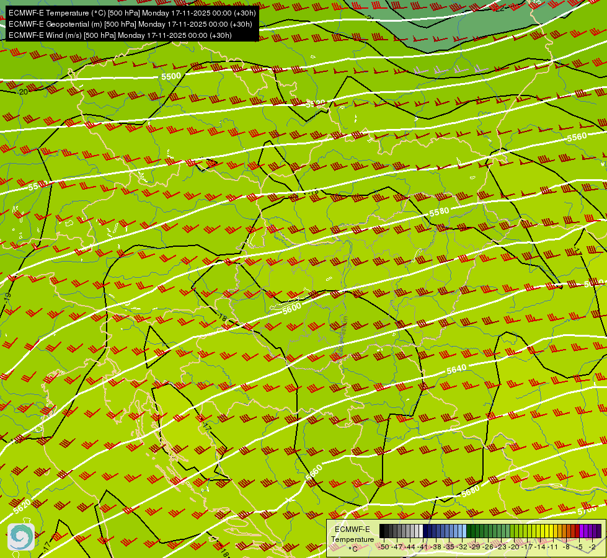The width and height of the screenshot is (607, 558).
Task: Click the -2 value on the legend scale
Action: click(x=593, y=547)
